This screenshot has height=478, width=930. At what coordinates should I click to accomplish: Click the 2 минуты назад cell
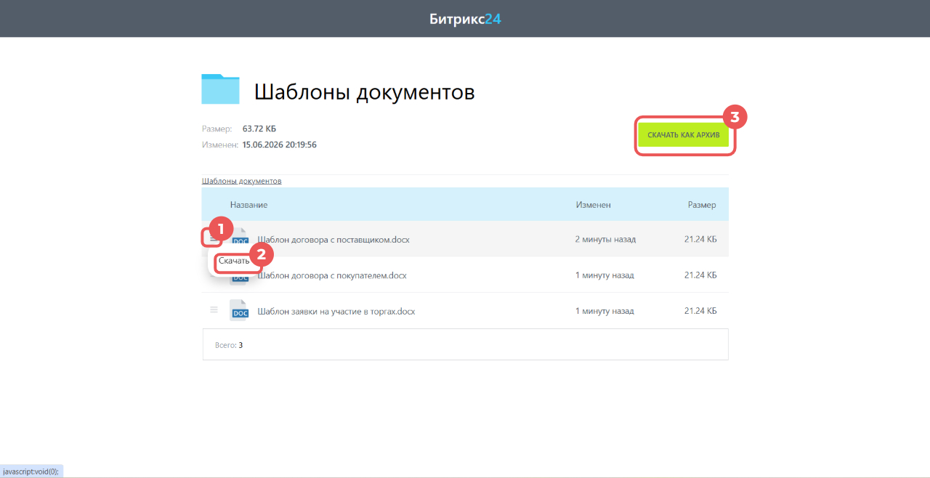(x=605, y=239)
